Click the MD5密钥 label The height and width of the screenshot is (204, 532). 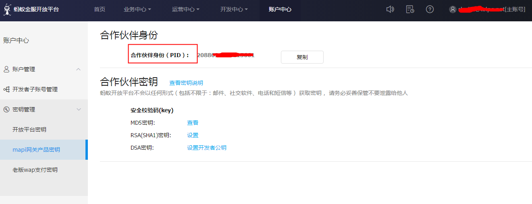click(x=143, y=123)
